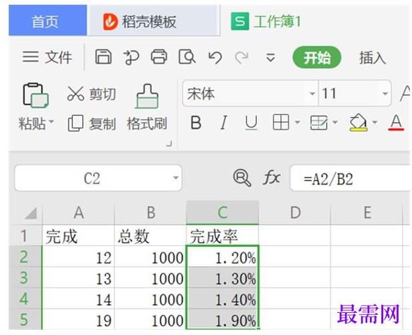Click cell containing 总数
This screenshot has width=412, height=335.
coord(150,235)
